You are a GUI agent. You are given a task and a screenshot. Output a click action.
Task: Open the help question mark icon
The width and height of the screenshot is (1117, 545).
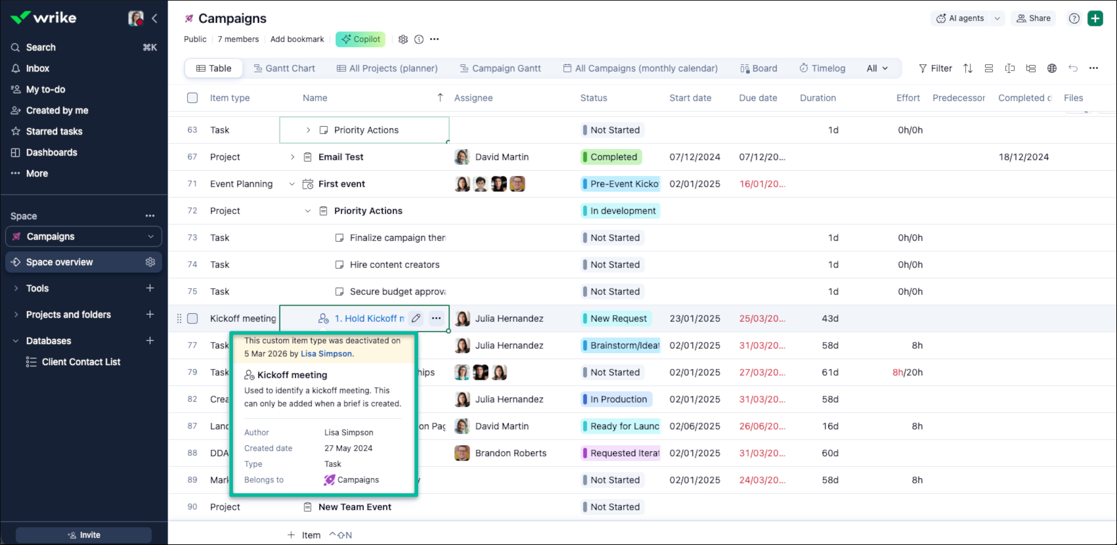pyautogui.click(x=1074, y=18)
